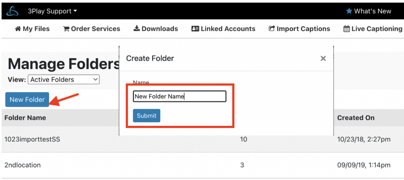This screenshot has width=404, height=180.
Task: Open the 3Play Support account dropdown
Action: [52, 11]
